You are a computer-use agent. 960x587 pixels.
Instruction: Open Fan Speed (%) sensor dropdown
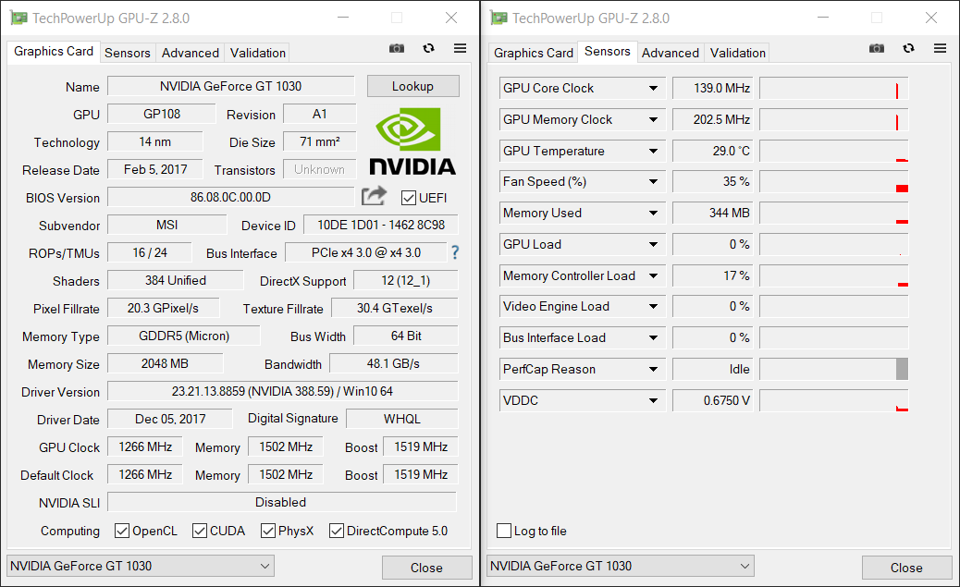tap(653, 182)
